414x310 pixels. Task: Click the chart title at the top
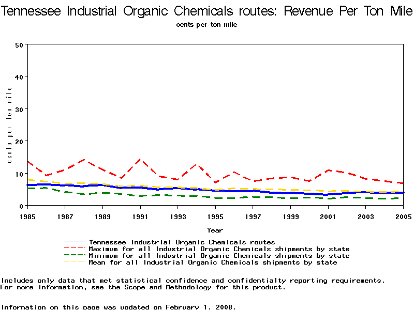(207, 11)
